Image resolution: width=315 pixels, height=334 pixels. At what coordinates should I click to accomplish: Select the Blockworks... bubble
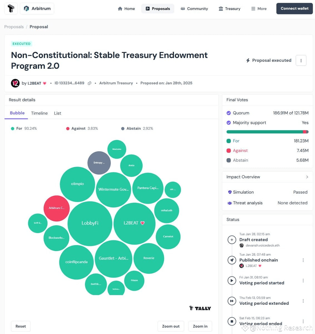(x=56, y=238)
